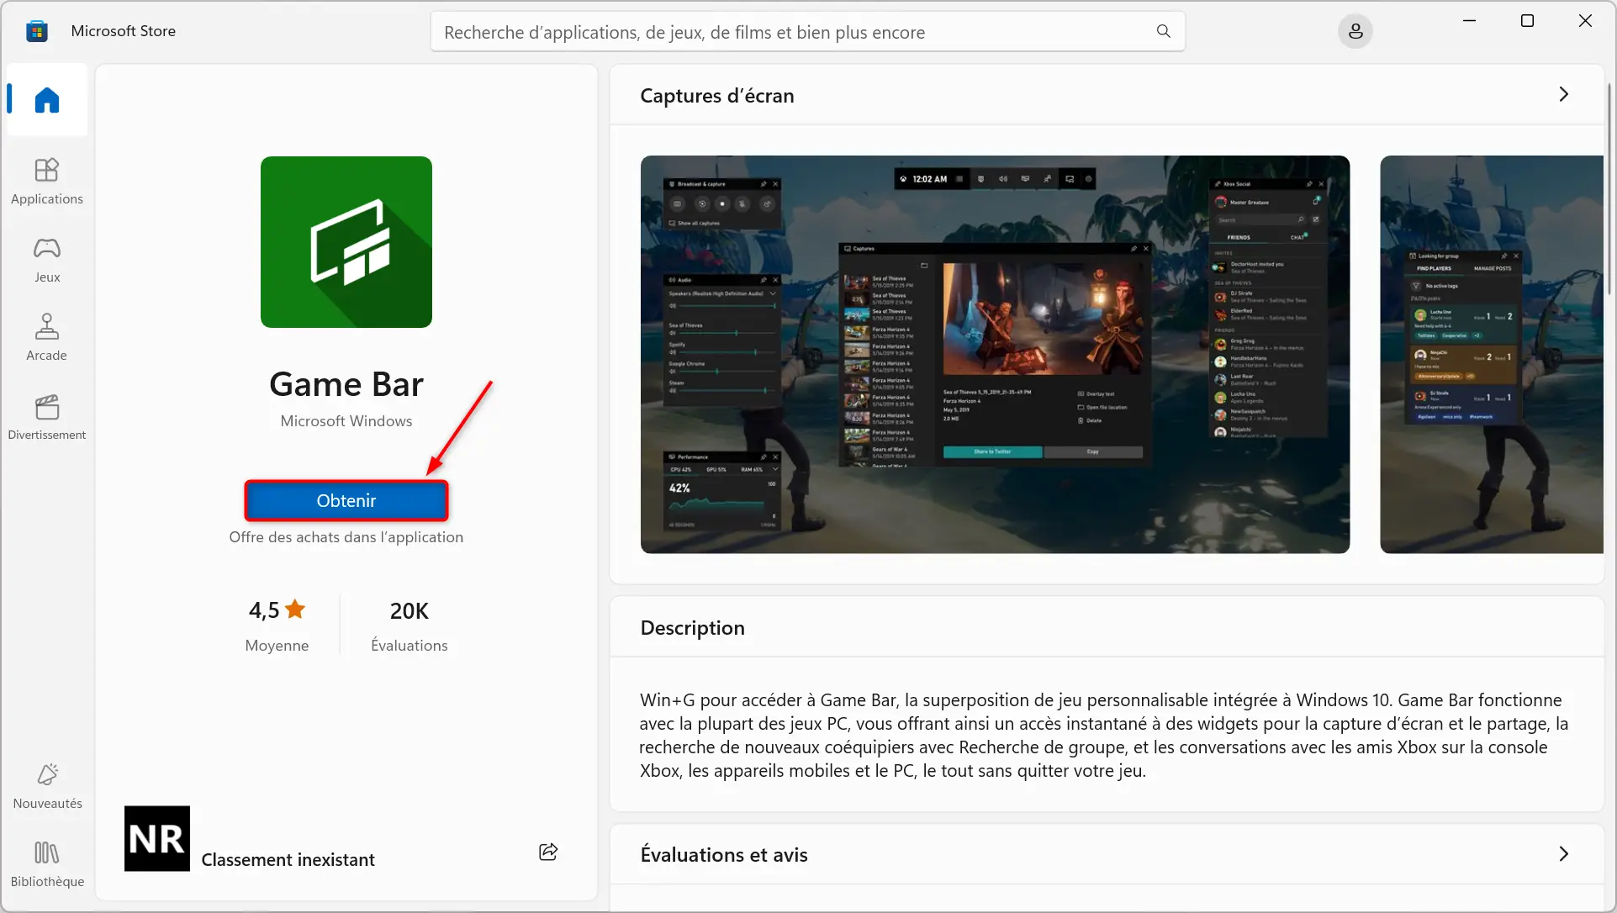Click Classement inexistant text
Screen dimensions: 1617x913
(288, 859)
